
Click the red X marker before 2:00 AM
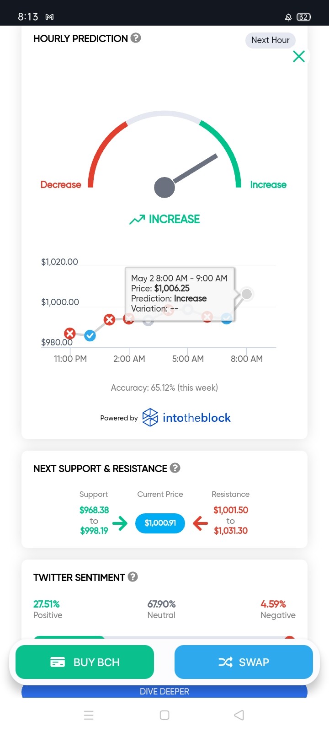(x=109, y=320)
